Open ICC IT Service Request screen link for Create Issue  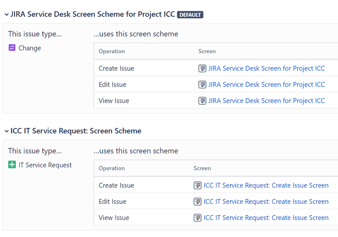click(x=266, y=185)
